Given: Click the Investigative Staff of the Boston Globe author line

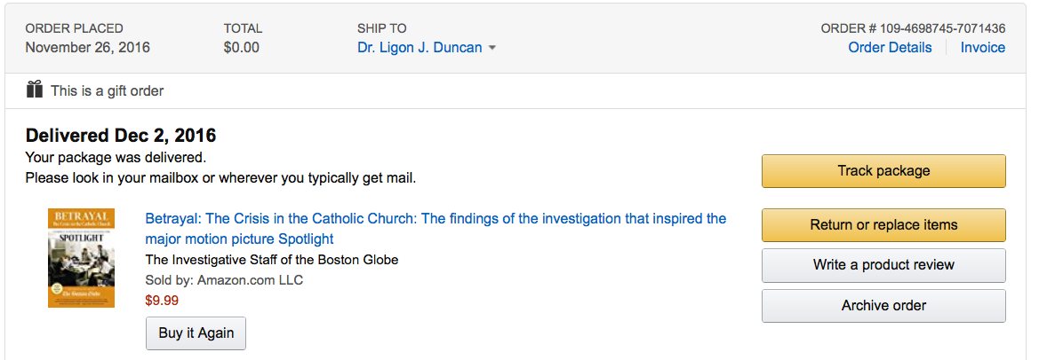Looking at the screenshot, I should tap(271, 260).
